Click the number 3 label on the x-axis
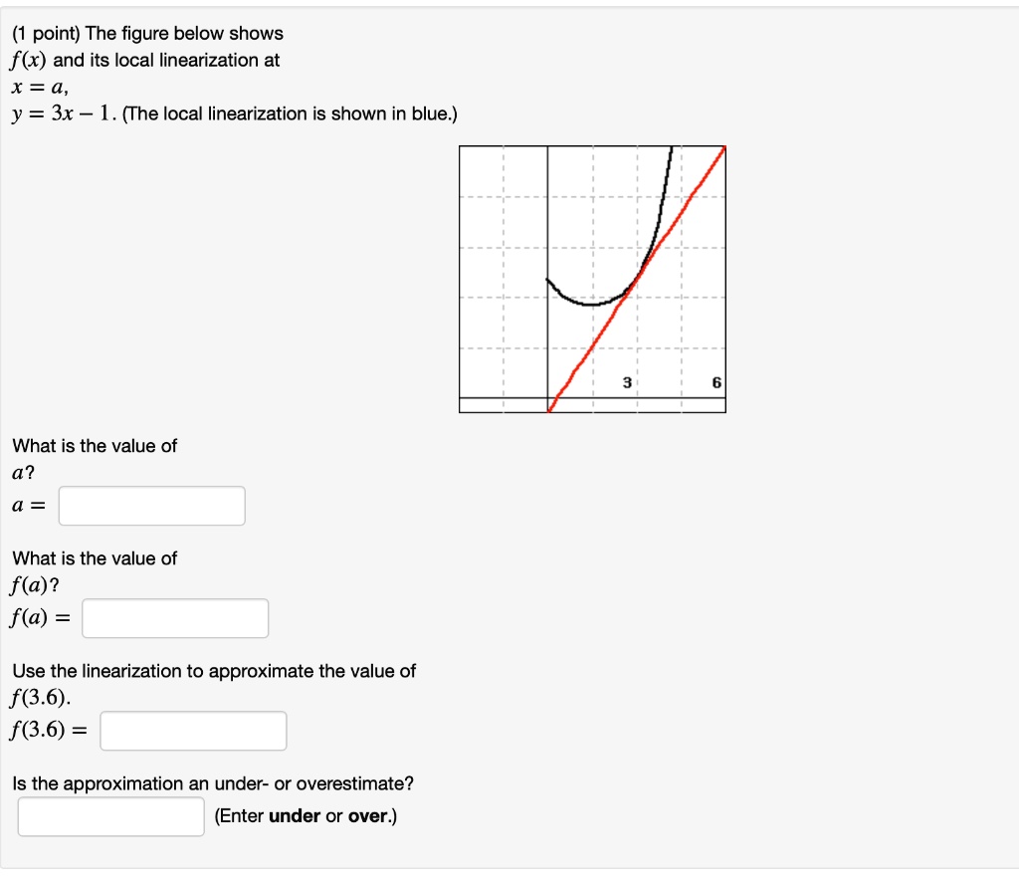1019x879 pixels. coord(625,383)
